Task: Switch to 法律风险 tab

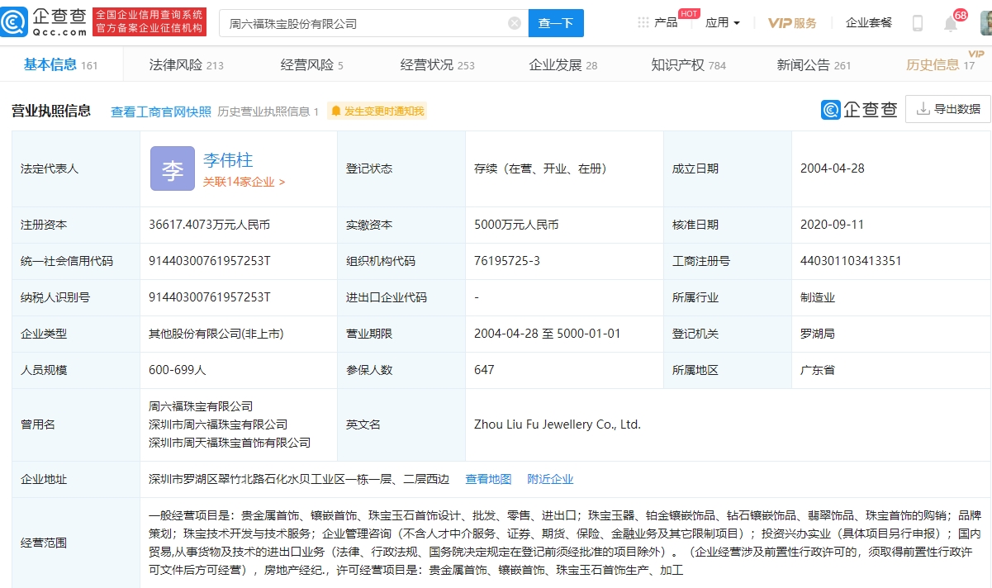Action: click(186, 65)
